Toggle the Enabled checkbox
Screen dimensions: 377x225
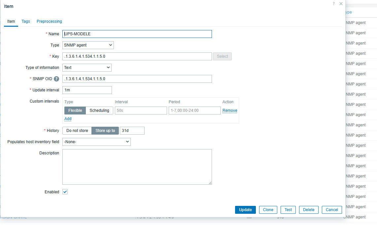(65, 192)
